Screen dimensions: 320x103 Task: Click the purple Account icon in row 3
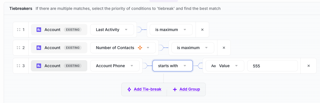point(39,66)
